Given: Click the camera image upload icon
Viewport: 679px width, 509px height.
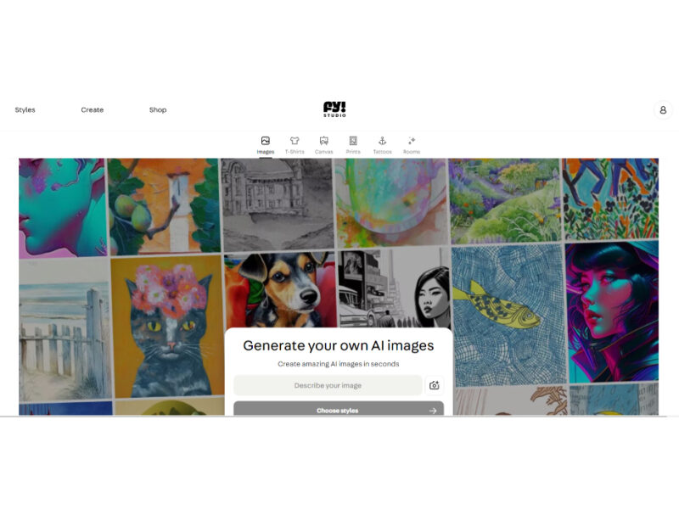Looking at the screenshot, I should point(434,385).
